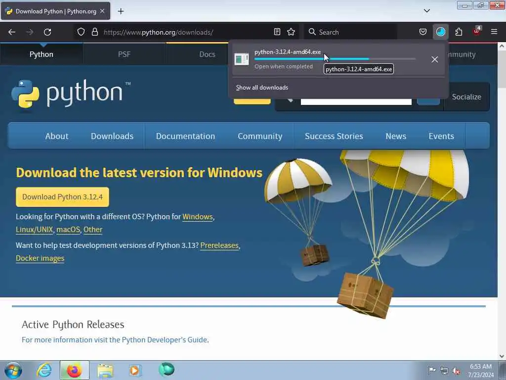Close the Download Python tab
Screen dimensions: 506x380
point(102,11)
